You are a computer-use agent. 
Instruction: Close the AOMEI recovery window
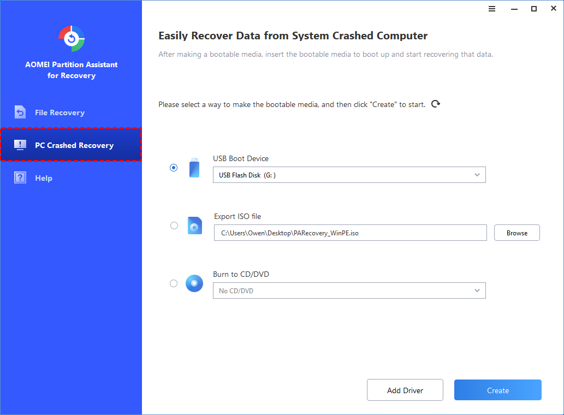tap(554, 8)
